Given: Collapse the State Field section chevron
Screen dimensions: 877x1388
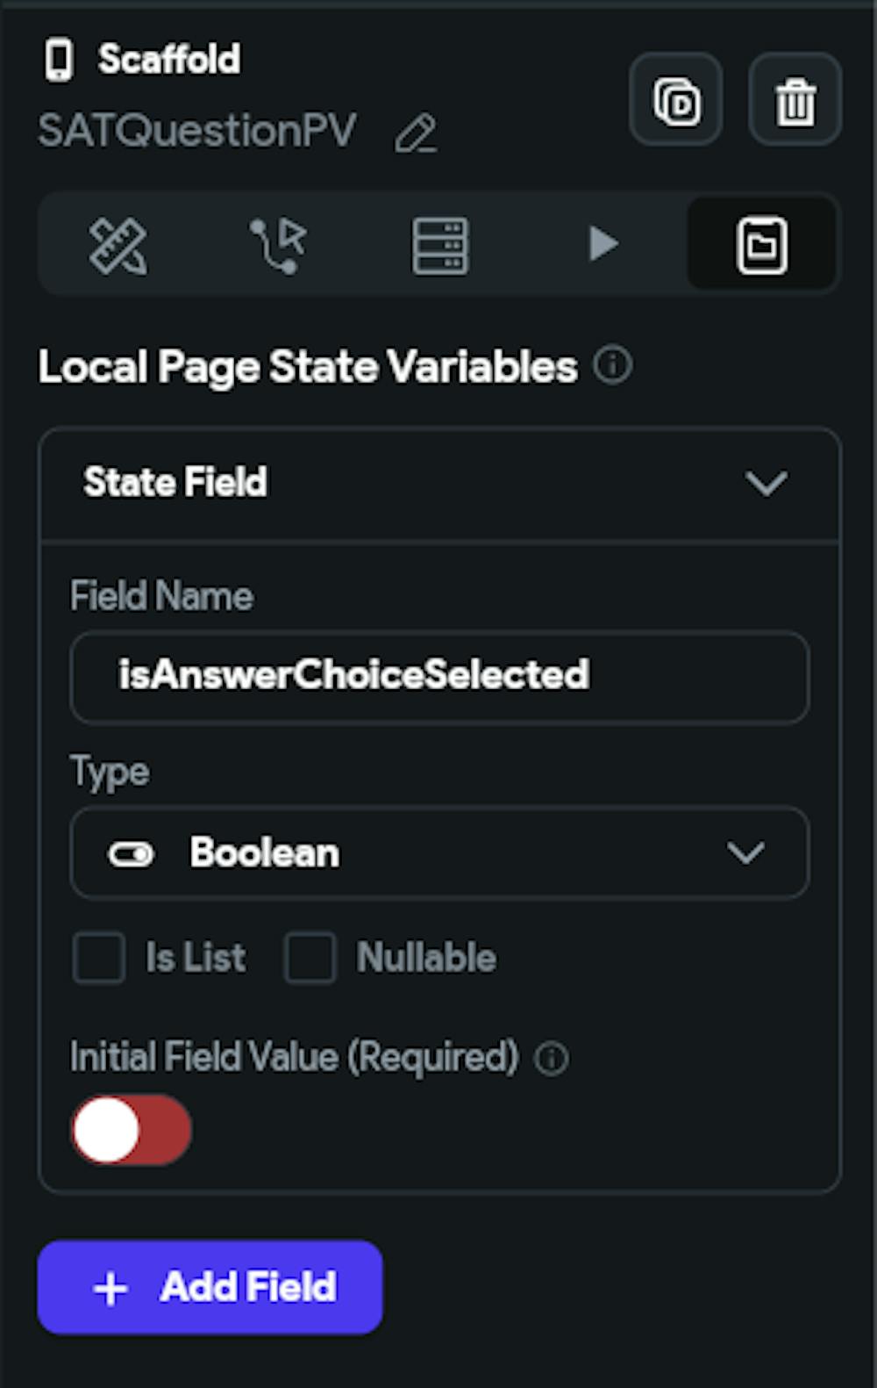Looking at the screenshot, I should click(x=766, y=483).
